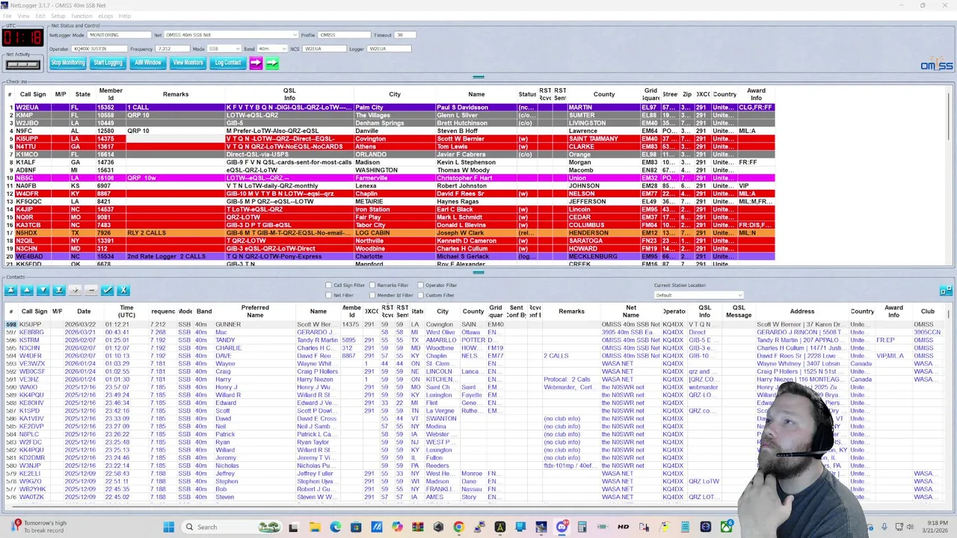Jump to last contact record arrow
This screenshot has width=957, height=538.
[59, 290]
